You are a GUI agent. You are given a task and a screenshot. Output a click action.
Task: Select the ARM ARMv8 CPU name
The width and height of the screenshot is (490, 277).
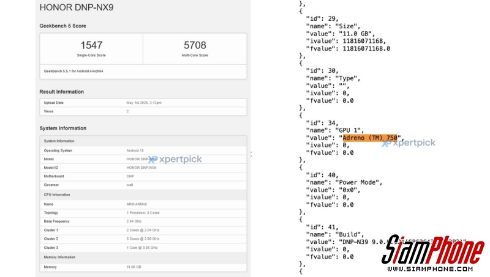[136, 204]
